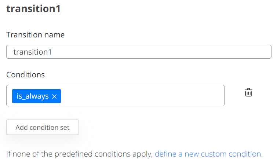Open the define a new custom condition link
The height and width of the screenshot is (165, 277).
coord(208,154)
